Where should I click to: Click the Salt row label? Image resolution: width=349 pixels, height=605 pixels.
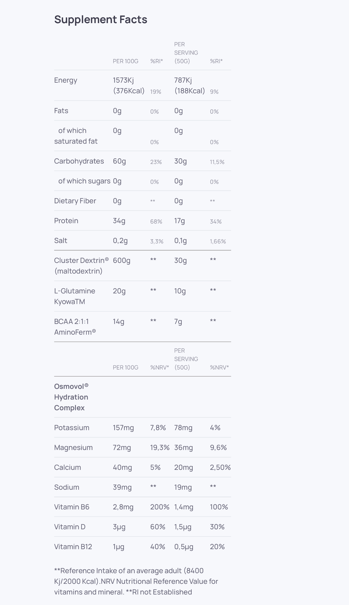61,241
